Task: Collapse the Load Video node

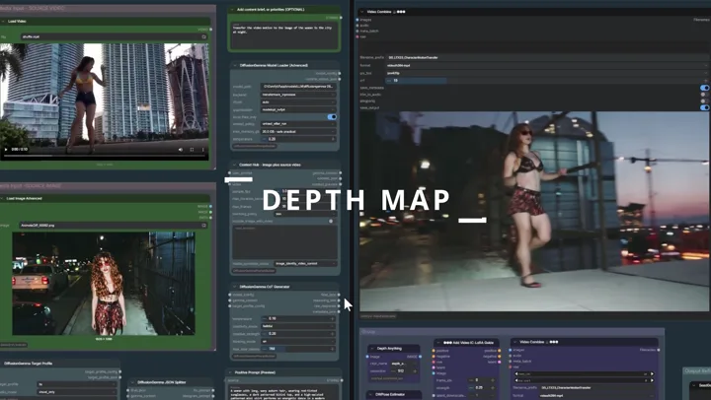Action: coord(3,22)
